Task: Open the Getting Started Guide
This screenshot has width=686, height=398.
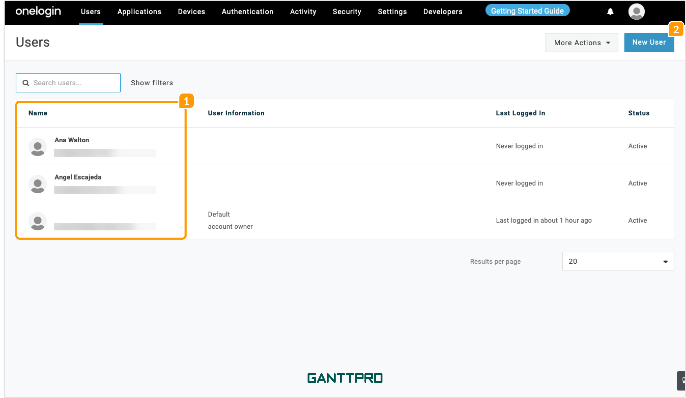Action: 527,11
